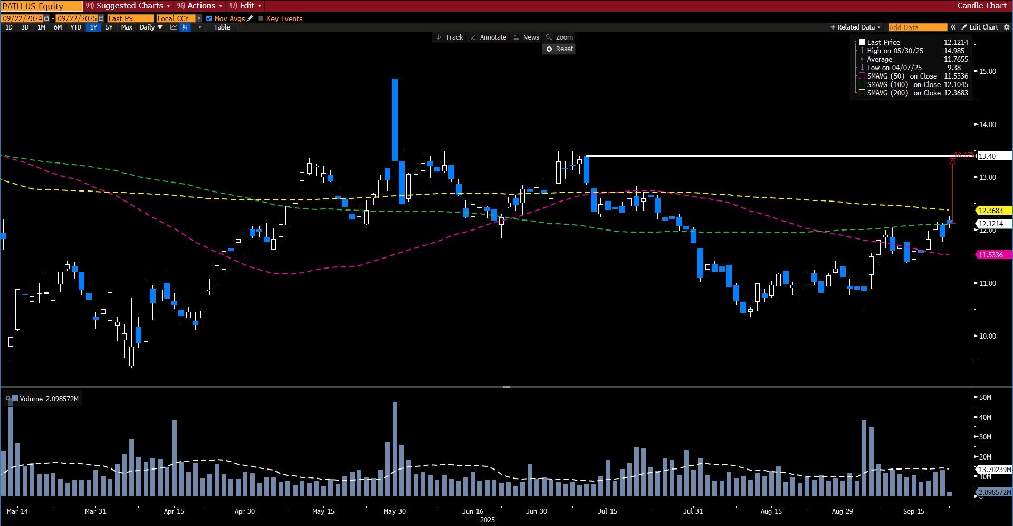This screenshot has width=1013, height=526.
Task: Click the PATH US Equity ticker field
Action: pyautogui.click(x=42, y=6)
